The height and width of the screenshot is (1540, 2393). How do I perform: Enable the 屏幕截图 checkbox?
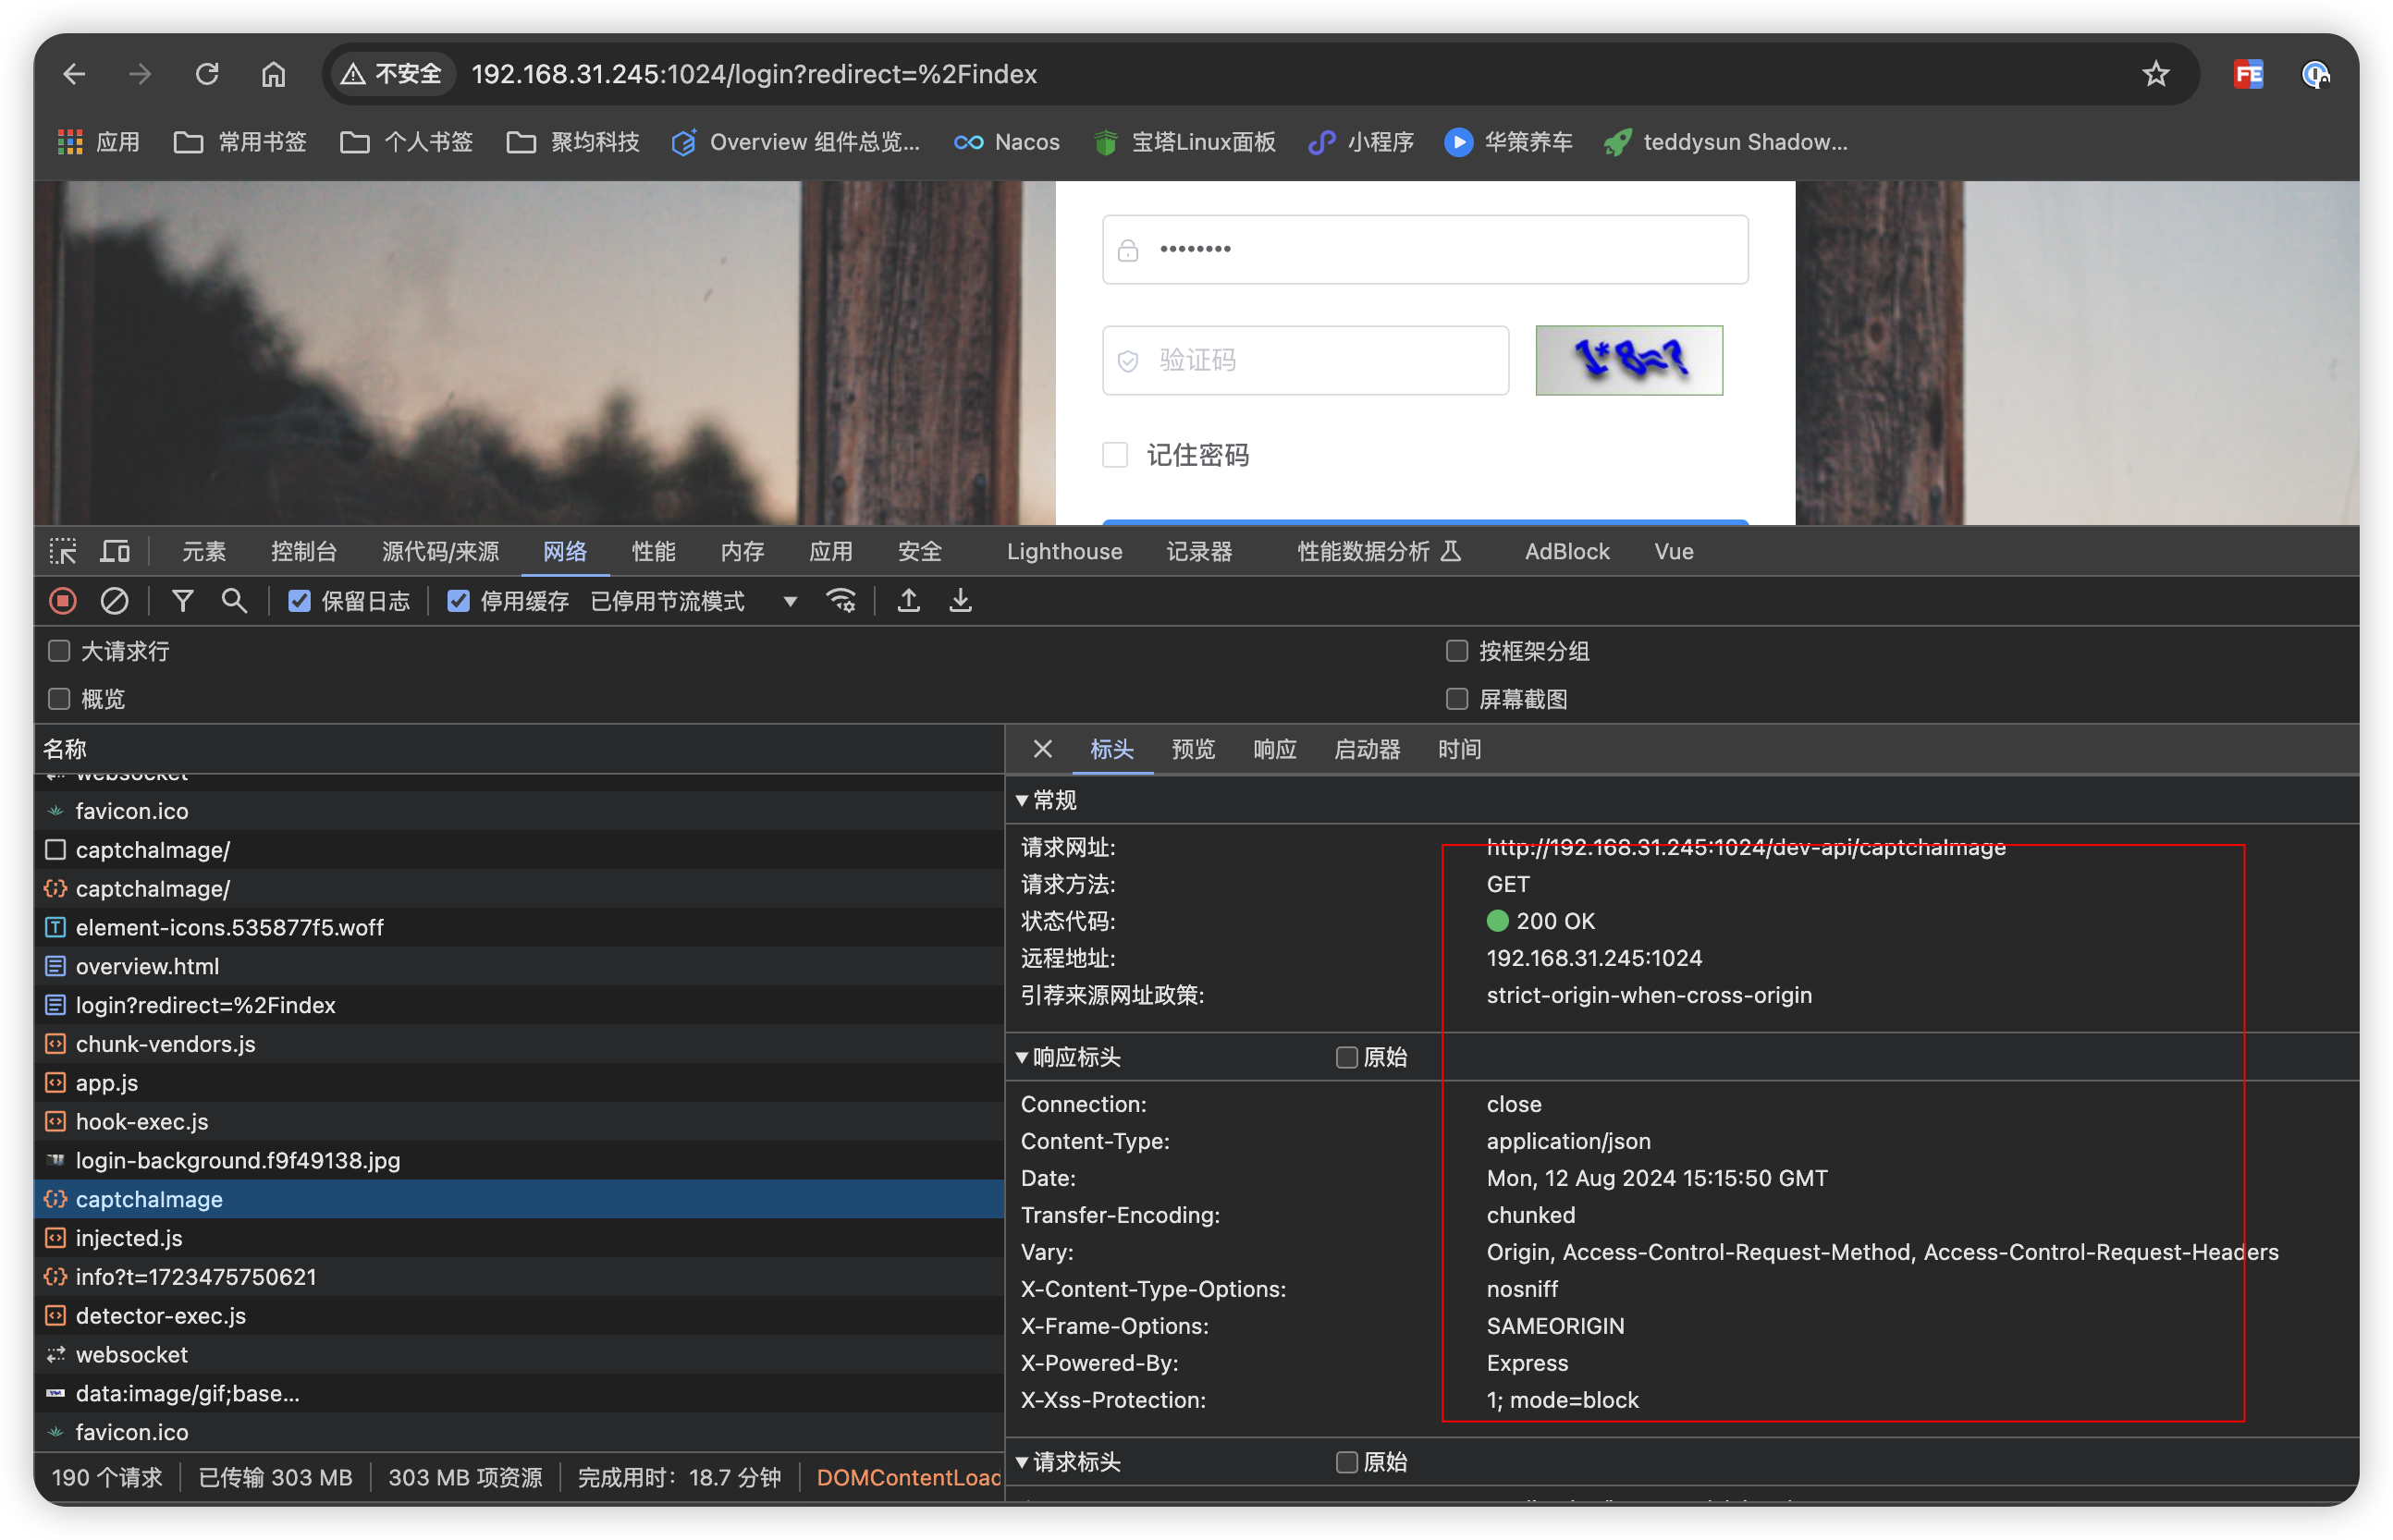point(1456,699)
